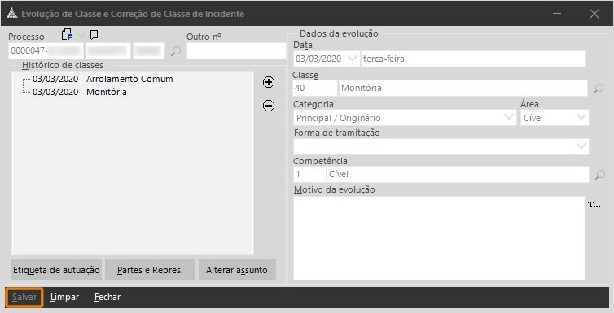Click the info note icon beside Processo

point(94,35)
